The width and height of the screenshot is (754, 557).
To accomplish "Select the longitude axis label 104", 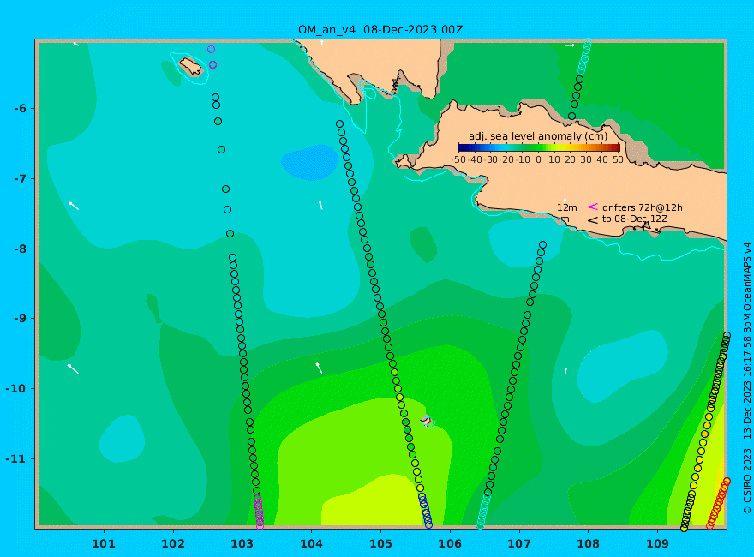I will 311,544.
